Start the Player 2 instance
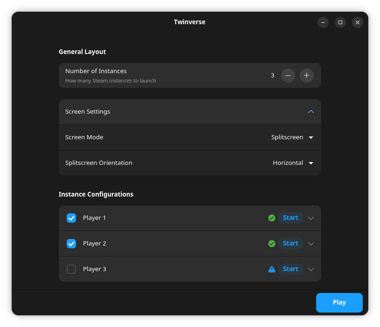 (290, 244)
